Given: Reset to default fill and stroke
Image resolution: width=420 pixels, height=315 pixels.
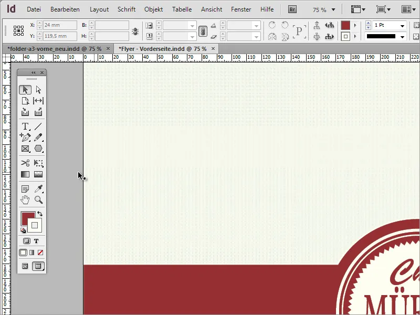Looking at the screenshot, I should (23, 230).
